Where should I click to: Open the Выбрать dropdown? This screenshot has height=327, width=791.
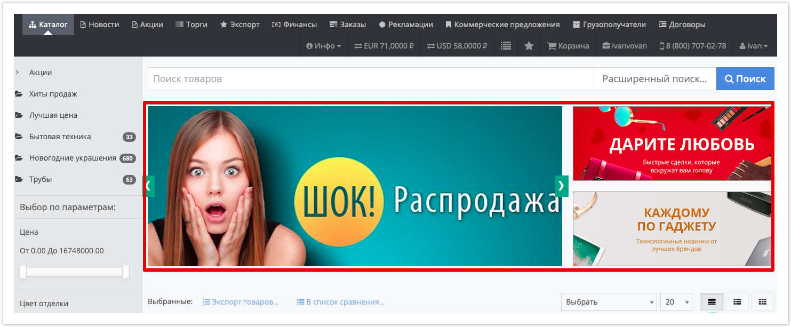click(609, 302)
